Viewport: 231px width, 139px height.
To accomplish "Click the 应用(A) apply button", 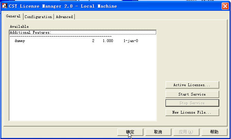I will [x=186, y=132].
